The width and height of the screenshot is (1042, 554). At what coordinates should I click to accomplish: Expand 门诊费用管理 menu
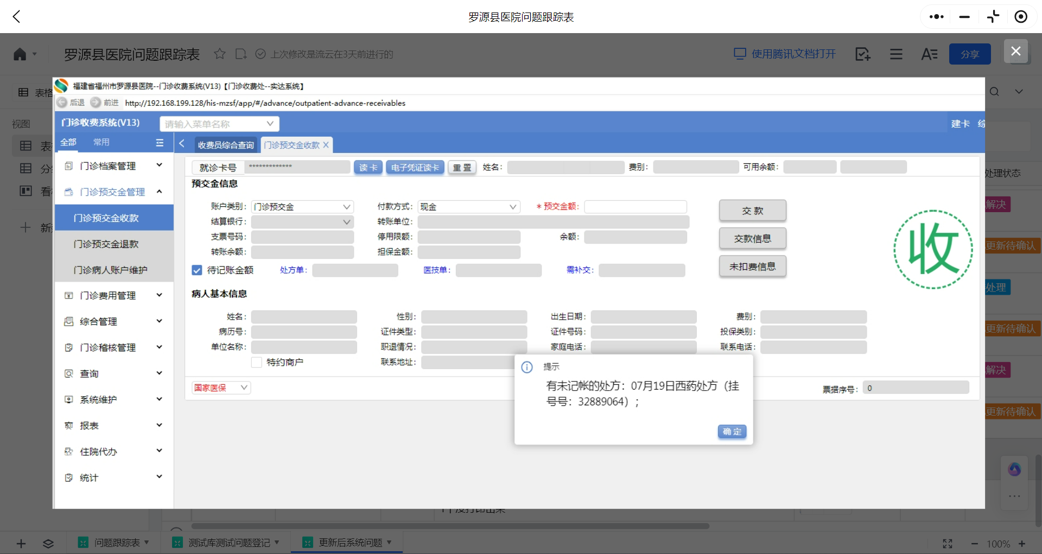pos(114,295)
